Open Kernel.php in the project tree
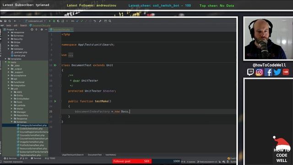293x165 pixels. [18, 55]
